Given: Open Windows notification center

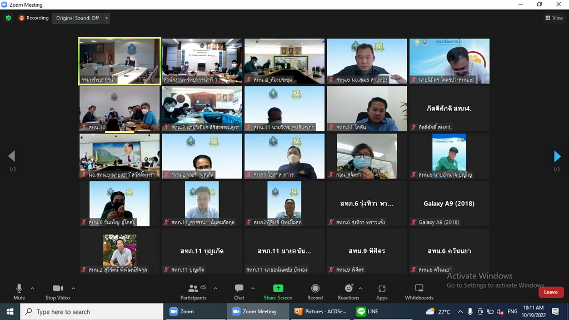Looking at the screenshot, I should 555,312.
